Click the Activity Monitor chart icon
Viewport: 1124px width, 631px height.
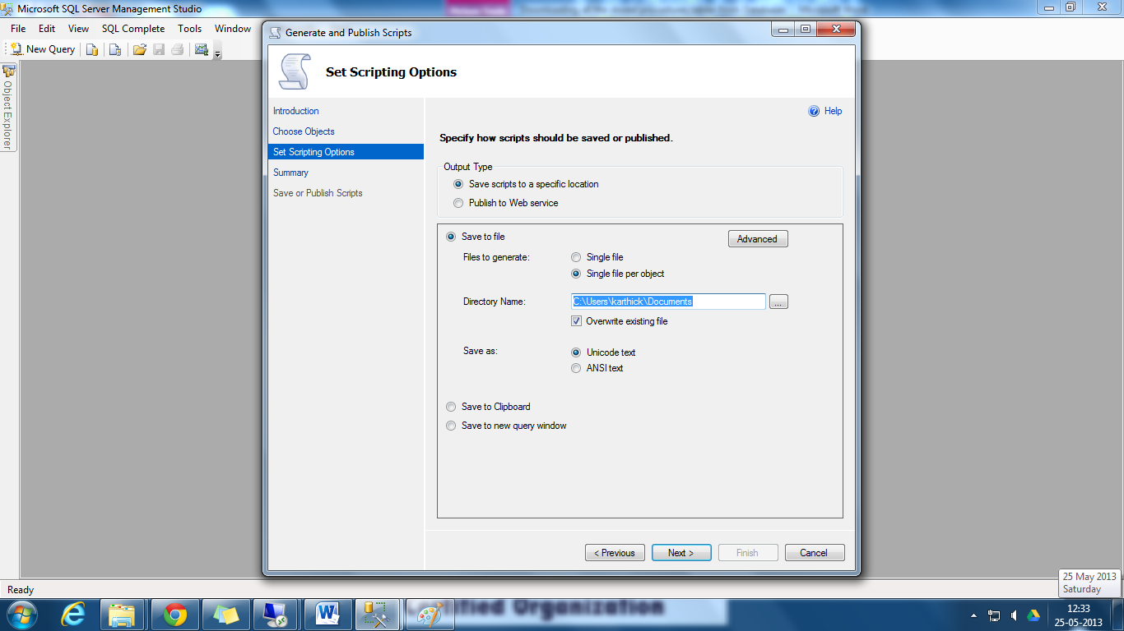pyautogui.click(x=202, y=49)
